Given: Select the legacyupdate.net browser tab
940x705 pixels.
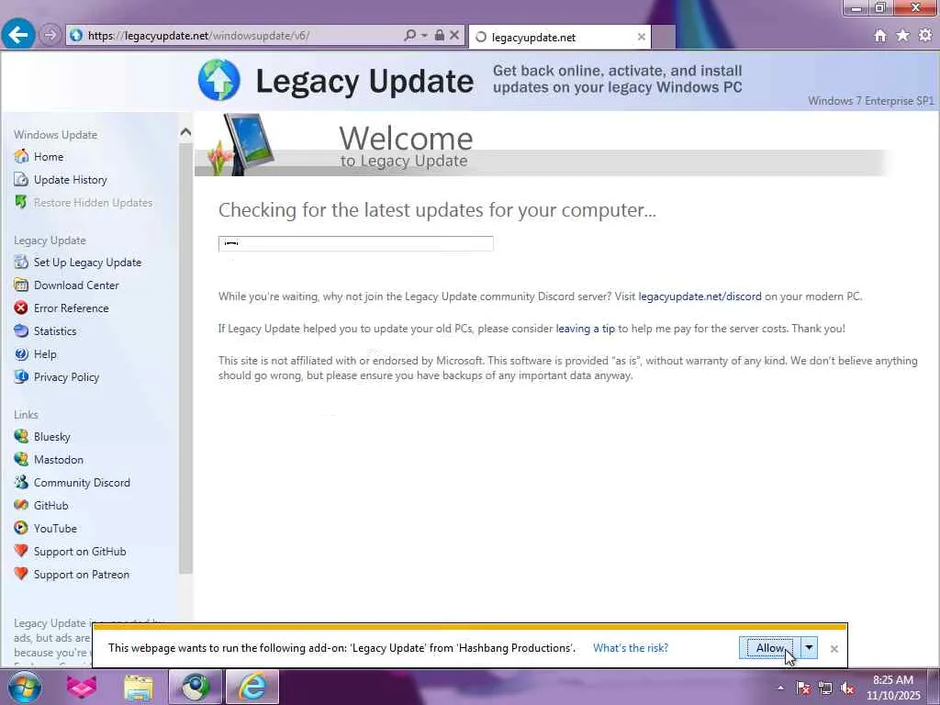Looking at the screenshot, I should click(x=559, y=37).
